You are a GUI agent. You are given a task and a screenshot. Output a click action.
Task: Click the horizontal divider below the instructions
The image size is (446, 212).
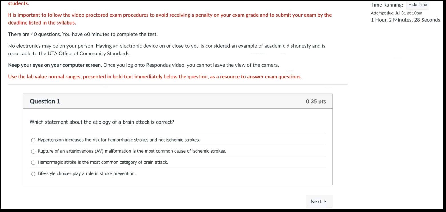[177, 84]
